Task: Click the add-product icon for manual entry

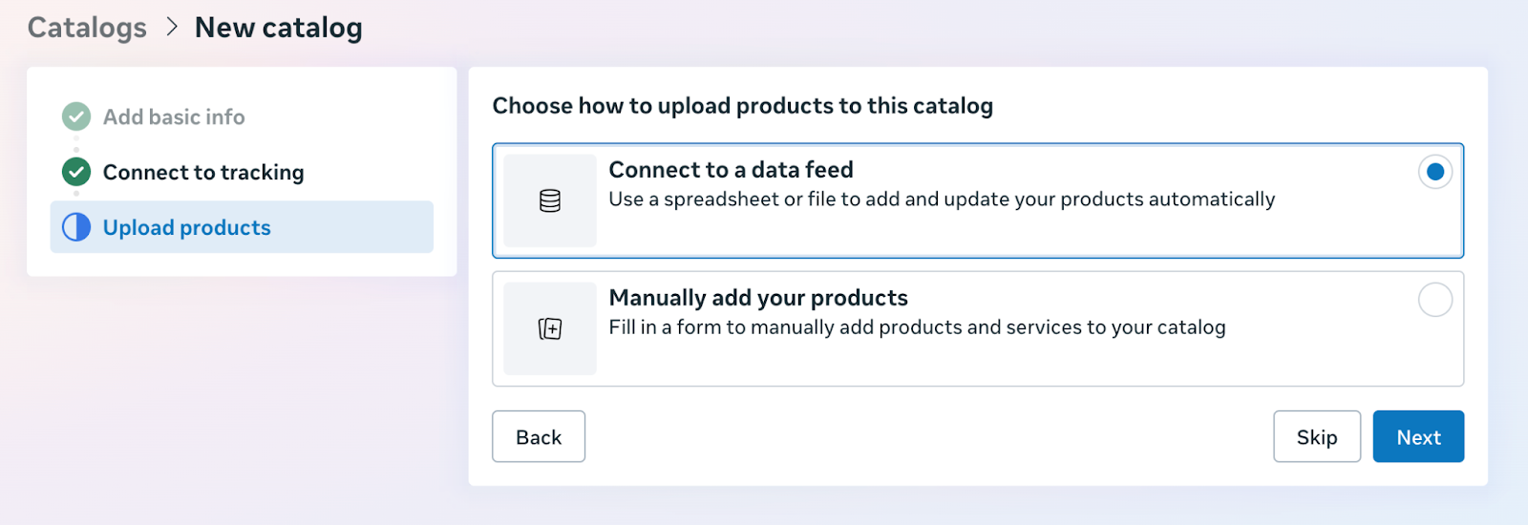Action: point(550,328)
